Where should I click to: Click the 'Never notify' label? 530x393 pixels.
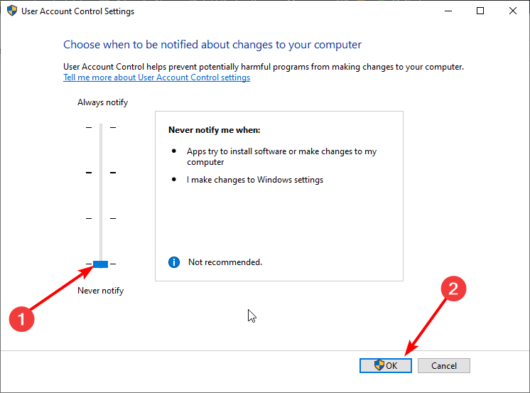[x=101, y=291]
